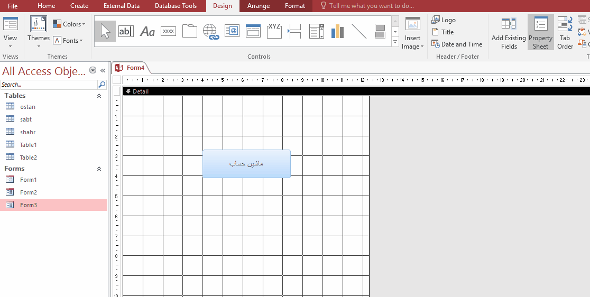
Task: Click the navigation search magnifier icon
Action: (x=102, y=85)
